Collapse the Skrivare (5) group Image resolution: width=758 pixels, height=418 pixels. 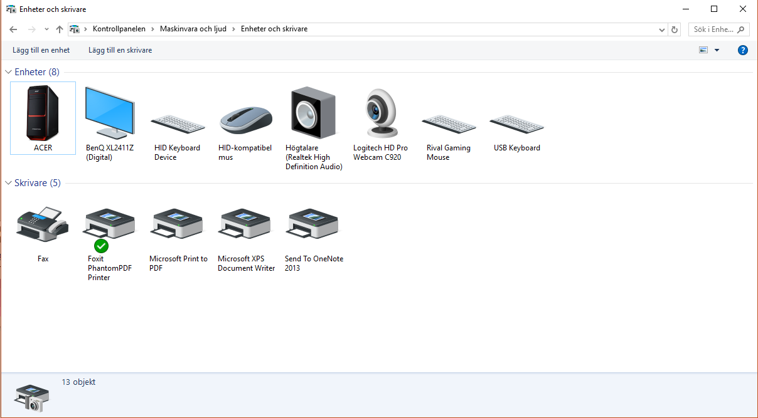8,183
